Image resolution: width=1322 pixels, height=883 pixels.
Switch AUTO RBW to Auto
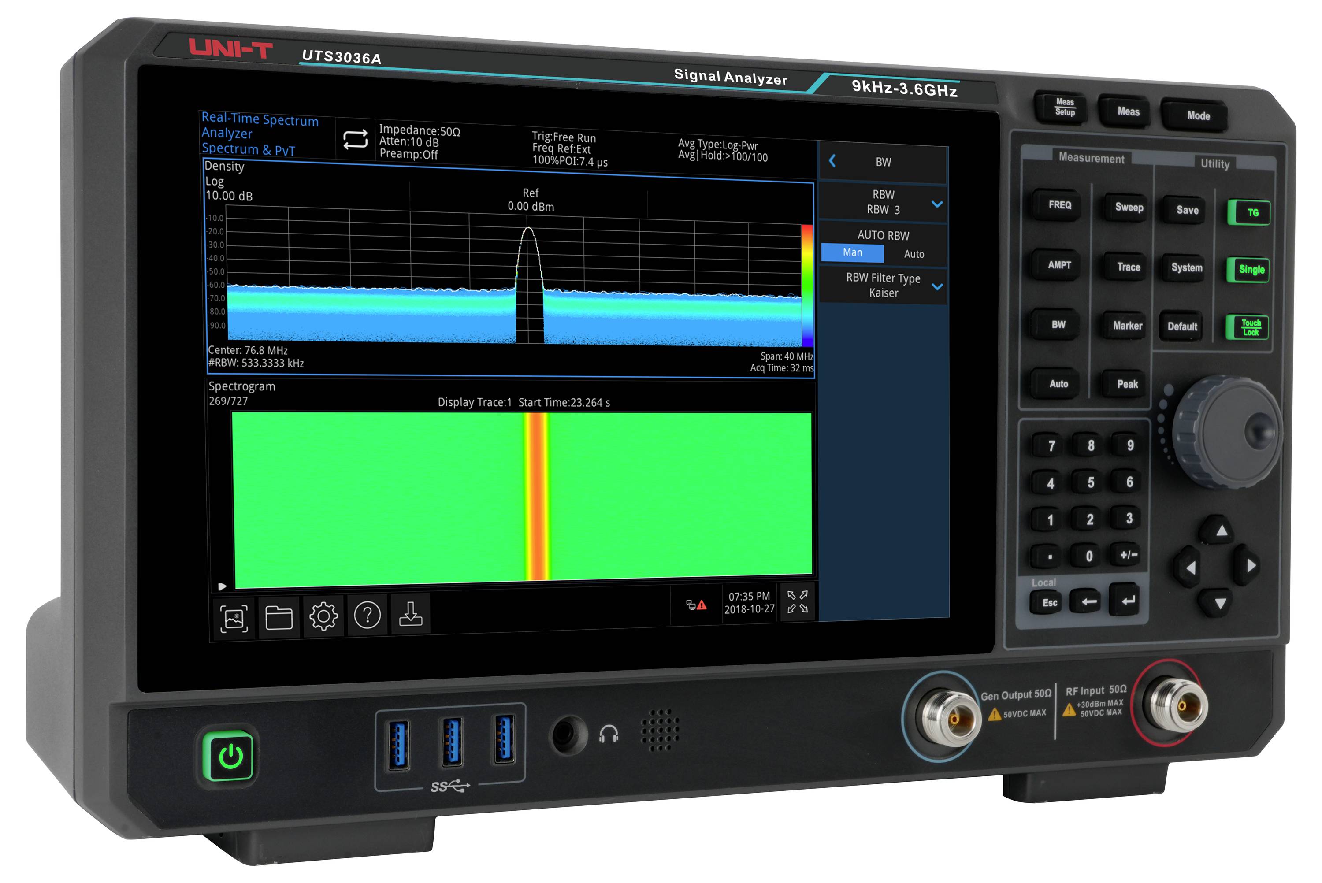(915, 253)
